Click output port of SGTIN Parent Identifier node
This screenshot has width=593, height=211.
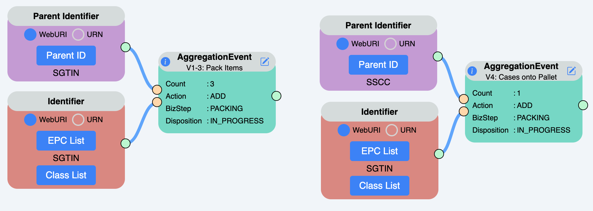[x=126, y=47]
